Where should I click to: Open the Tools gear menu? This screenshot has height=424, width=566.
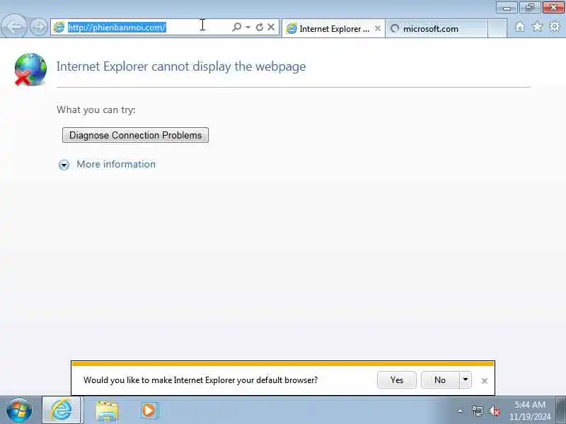pyautogui.click(x=555, y=27)
